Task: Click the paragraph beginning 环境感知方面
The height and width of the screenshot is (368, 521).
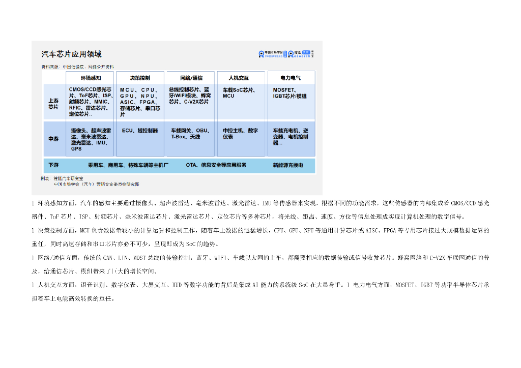Action: [x=260, y=210]
